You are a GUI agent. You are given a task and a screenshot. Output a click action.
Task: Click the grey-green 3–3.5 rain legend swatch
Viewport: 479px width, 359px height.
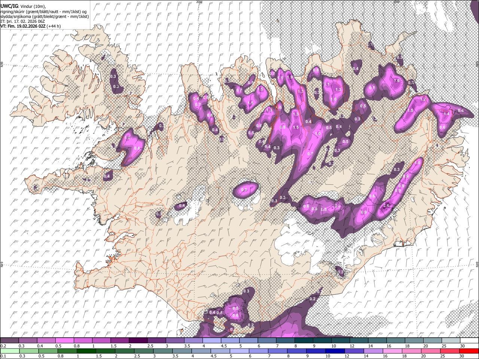163,351
